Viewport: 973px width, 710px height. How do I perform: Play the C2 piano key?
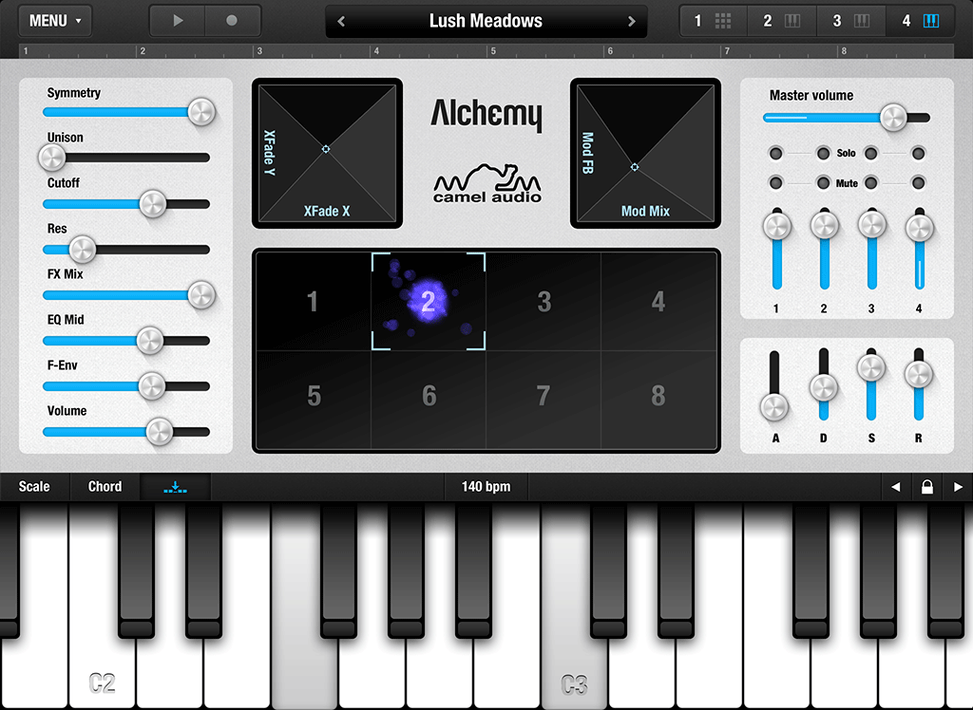(x=102, y=673)
